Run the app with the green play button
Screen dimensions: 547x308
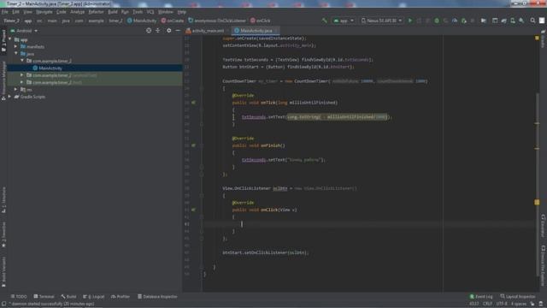click(x=410, y=21)
